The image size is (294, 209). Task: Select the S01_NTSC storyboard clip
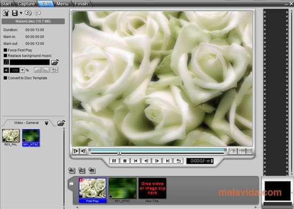(122, 190)
